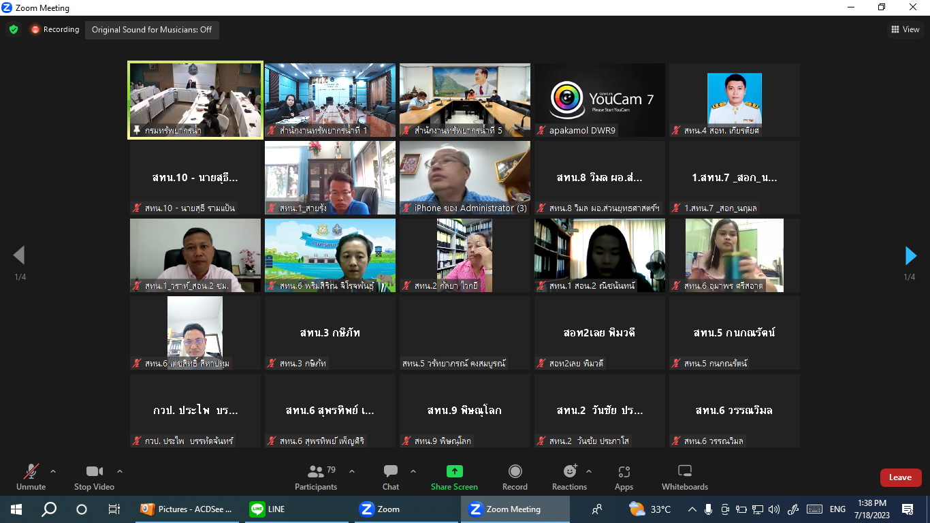Show hidden system tray icons
This screenshot has height=523, width=930.
tap(692, 509)
